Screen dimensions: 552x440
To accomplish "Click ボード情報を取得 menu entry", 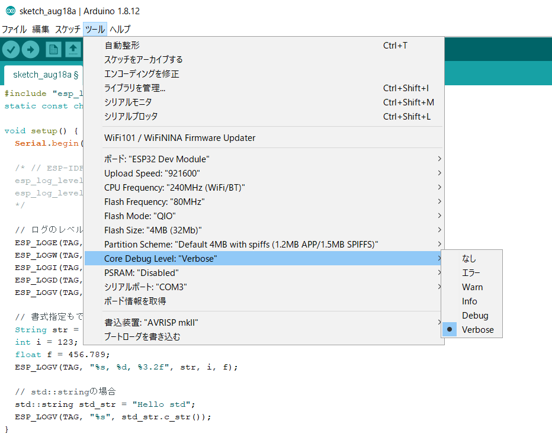I will click(135, 301).
